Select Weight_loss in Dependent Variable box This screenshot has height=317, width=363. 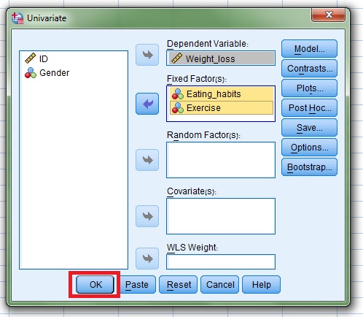click(221, 58)
